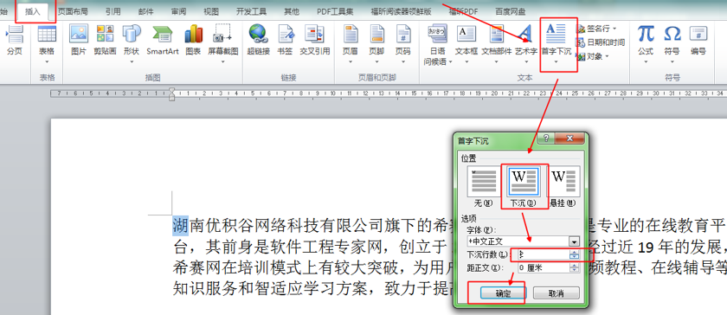Viewport: 727px width, 315px height.
Task: Open the PDF工具集 ribbon tab
Action: click(x=335, y=11)
